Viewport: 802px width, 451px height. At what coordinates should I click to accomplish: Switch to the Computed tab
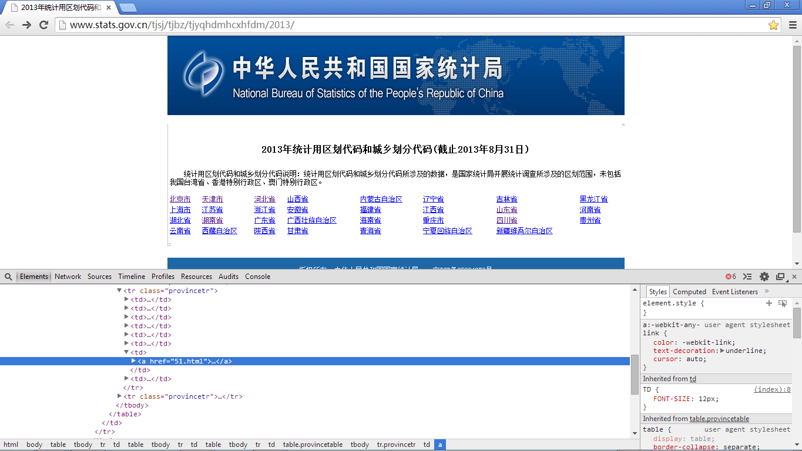(x=689, y=291)
